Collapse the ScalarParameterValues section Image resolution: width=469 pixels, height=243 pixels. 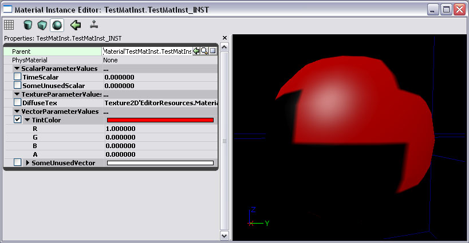tap(17, 69)
